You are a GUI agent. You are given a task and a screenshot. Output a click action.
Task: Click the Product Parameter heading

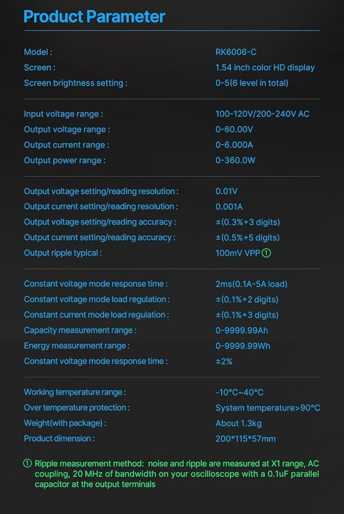point(95,16)
